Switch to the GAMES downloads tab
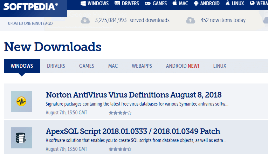Viewport: 268px width, 154px height. (x=87, y=66)
